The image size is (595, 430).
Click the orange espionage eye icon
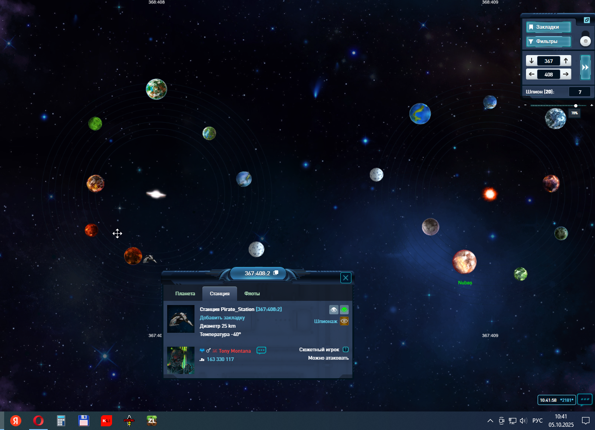coord(344,321)
